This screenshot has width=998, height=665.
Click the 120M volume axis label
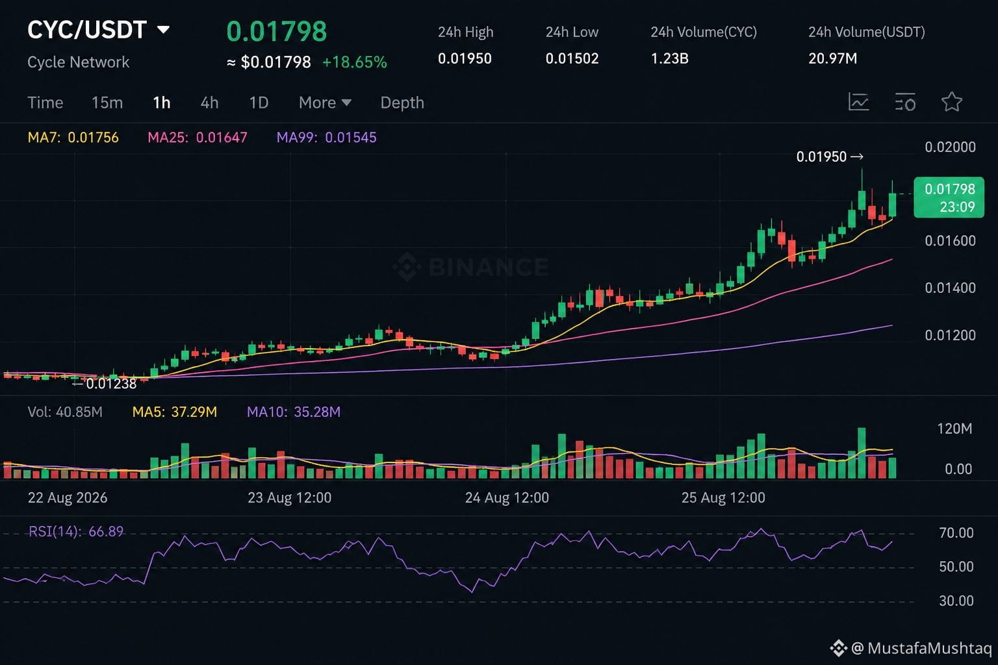coord(954,429)
